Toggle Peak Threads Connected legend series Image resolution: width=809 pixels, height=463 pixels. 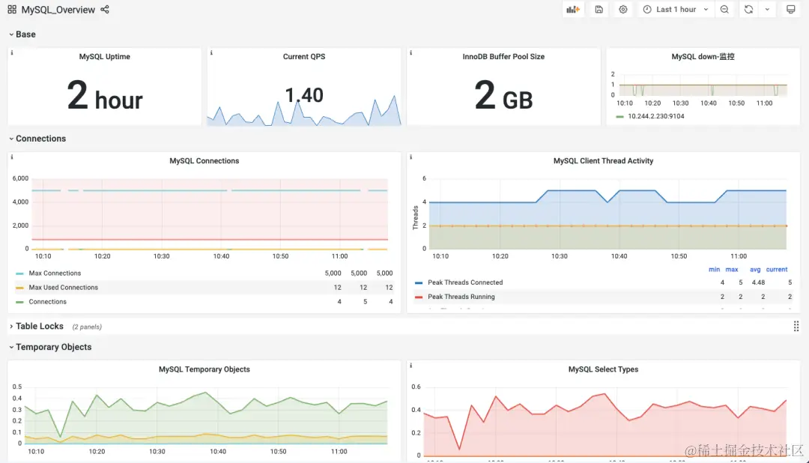click(x=465, y=282)
